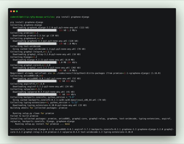
Task: Click 'Collecting backports.zoneinfo; python_version' line
Action: click(42, 97)
